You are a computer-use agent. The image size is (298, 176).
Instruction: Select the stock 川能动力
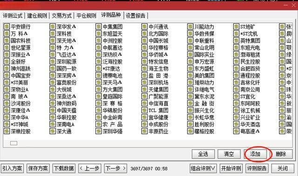(x=204, y=27)
